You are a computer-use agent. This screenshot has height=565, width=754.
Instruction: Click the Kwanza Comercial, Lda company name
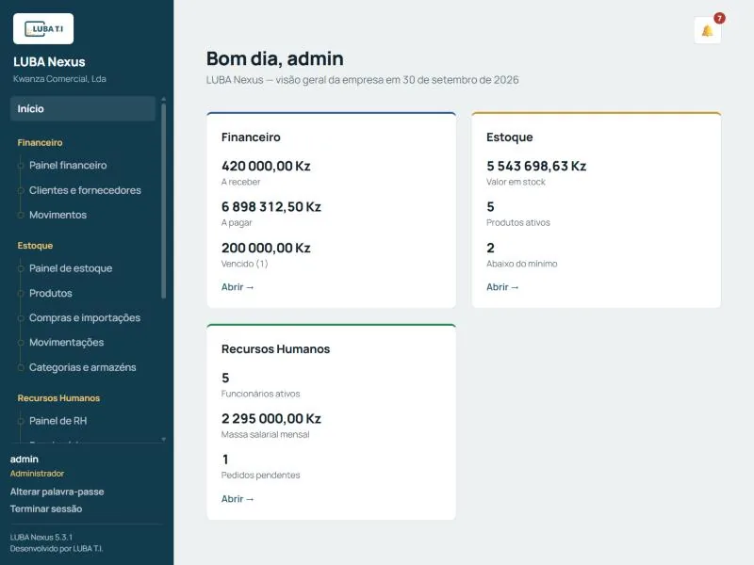pyautogui.click(x=59, y=79)
